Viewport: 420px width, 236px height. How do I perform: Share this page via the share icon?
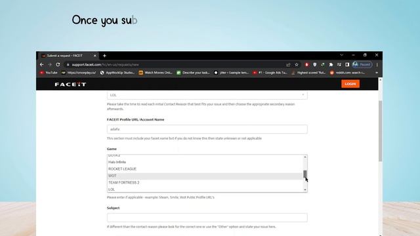pos(288,64)
